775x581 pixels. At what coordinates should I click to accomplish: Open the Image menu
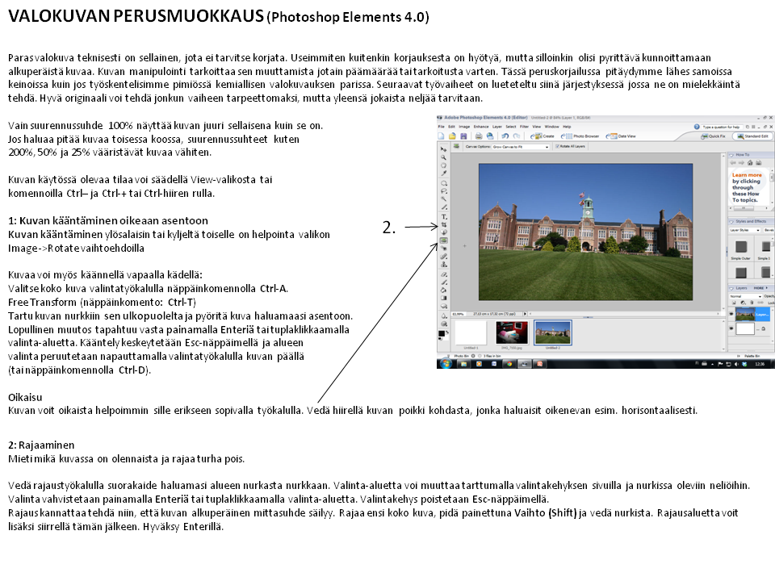tap(464, 127)
